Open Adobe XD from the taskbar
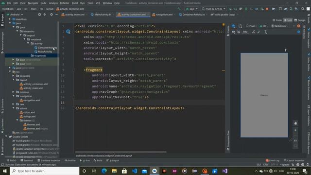Image resolution: width=311 pixels, height=175 pixels. pyautogui.click(x=174, y=171)
